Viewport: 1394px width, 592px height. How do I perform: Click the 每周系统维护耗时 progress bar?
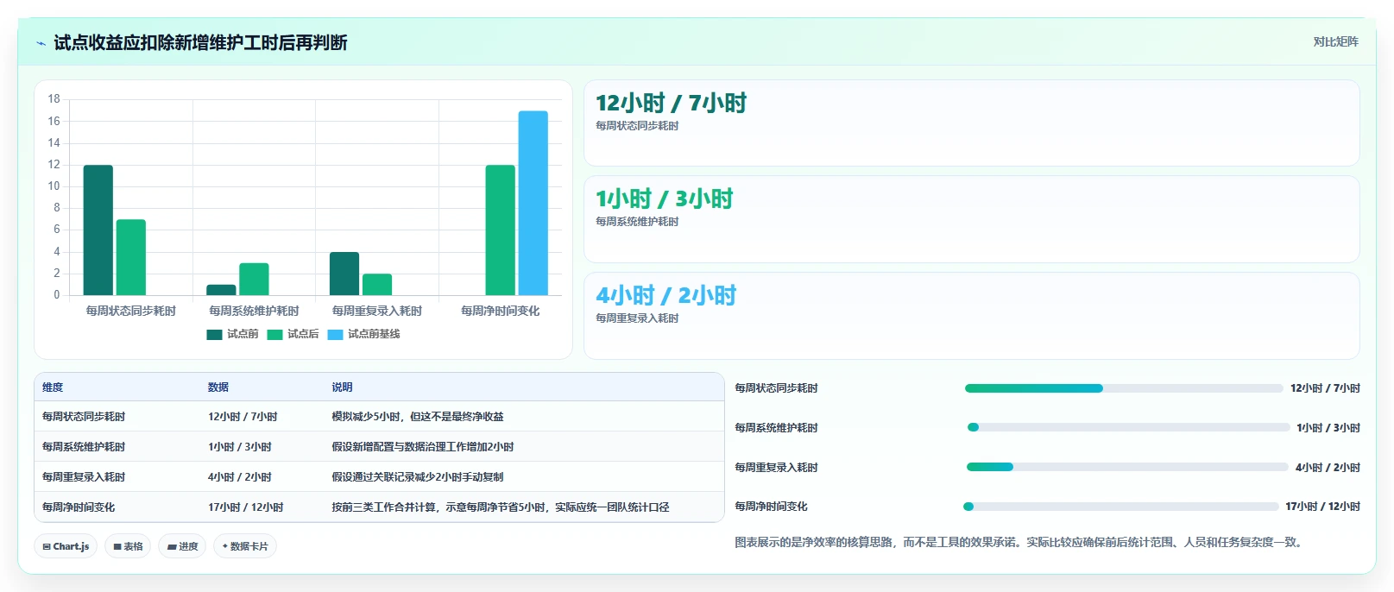(x=1128, y=427)
